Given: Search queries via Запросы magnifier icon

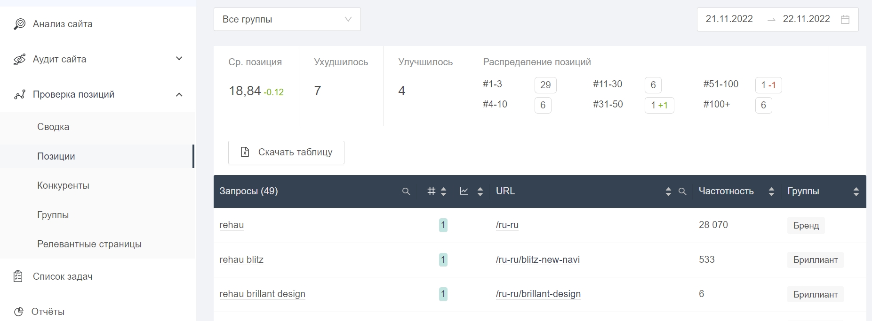Looking at the screenshot, I should (406, 191).
